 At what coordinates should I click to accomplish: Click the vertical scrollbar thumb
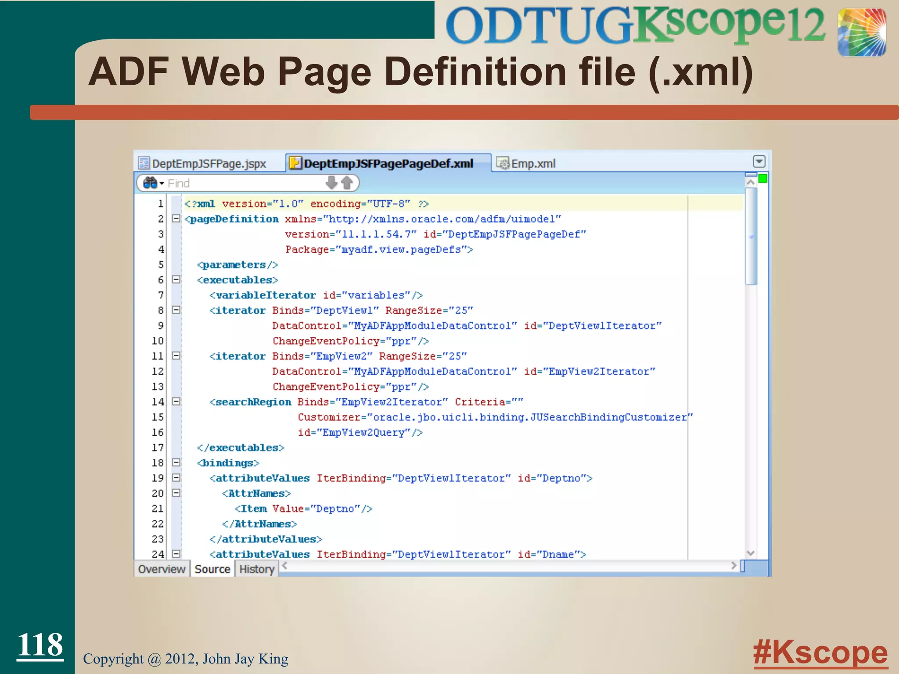[x=751, y=237]
